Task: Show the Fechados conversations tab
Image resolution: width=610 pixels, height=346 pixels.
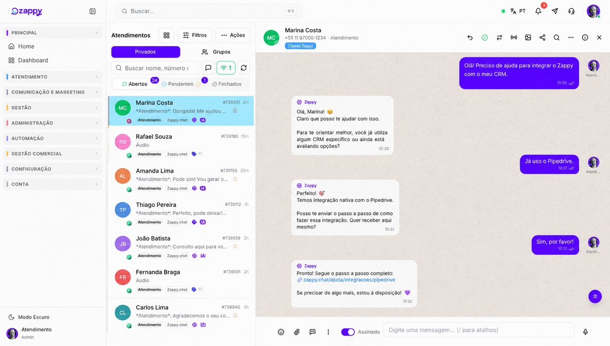Action: [x=227, y=84]
